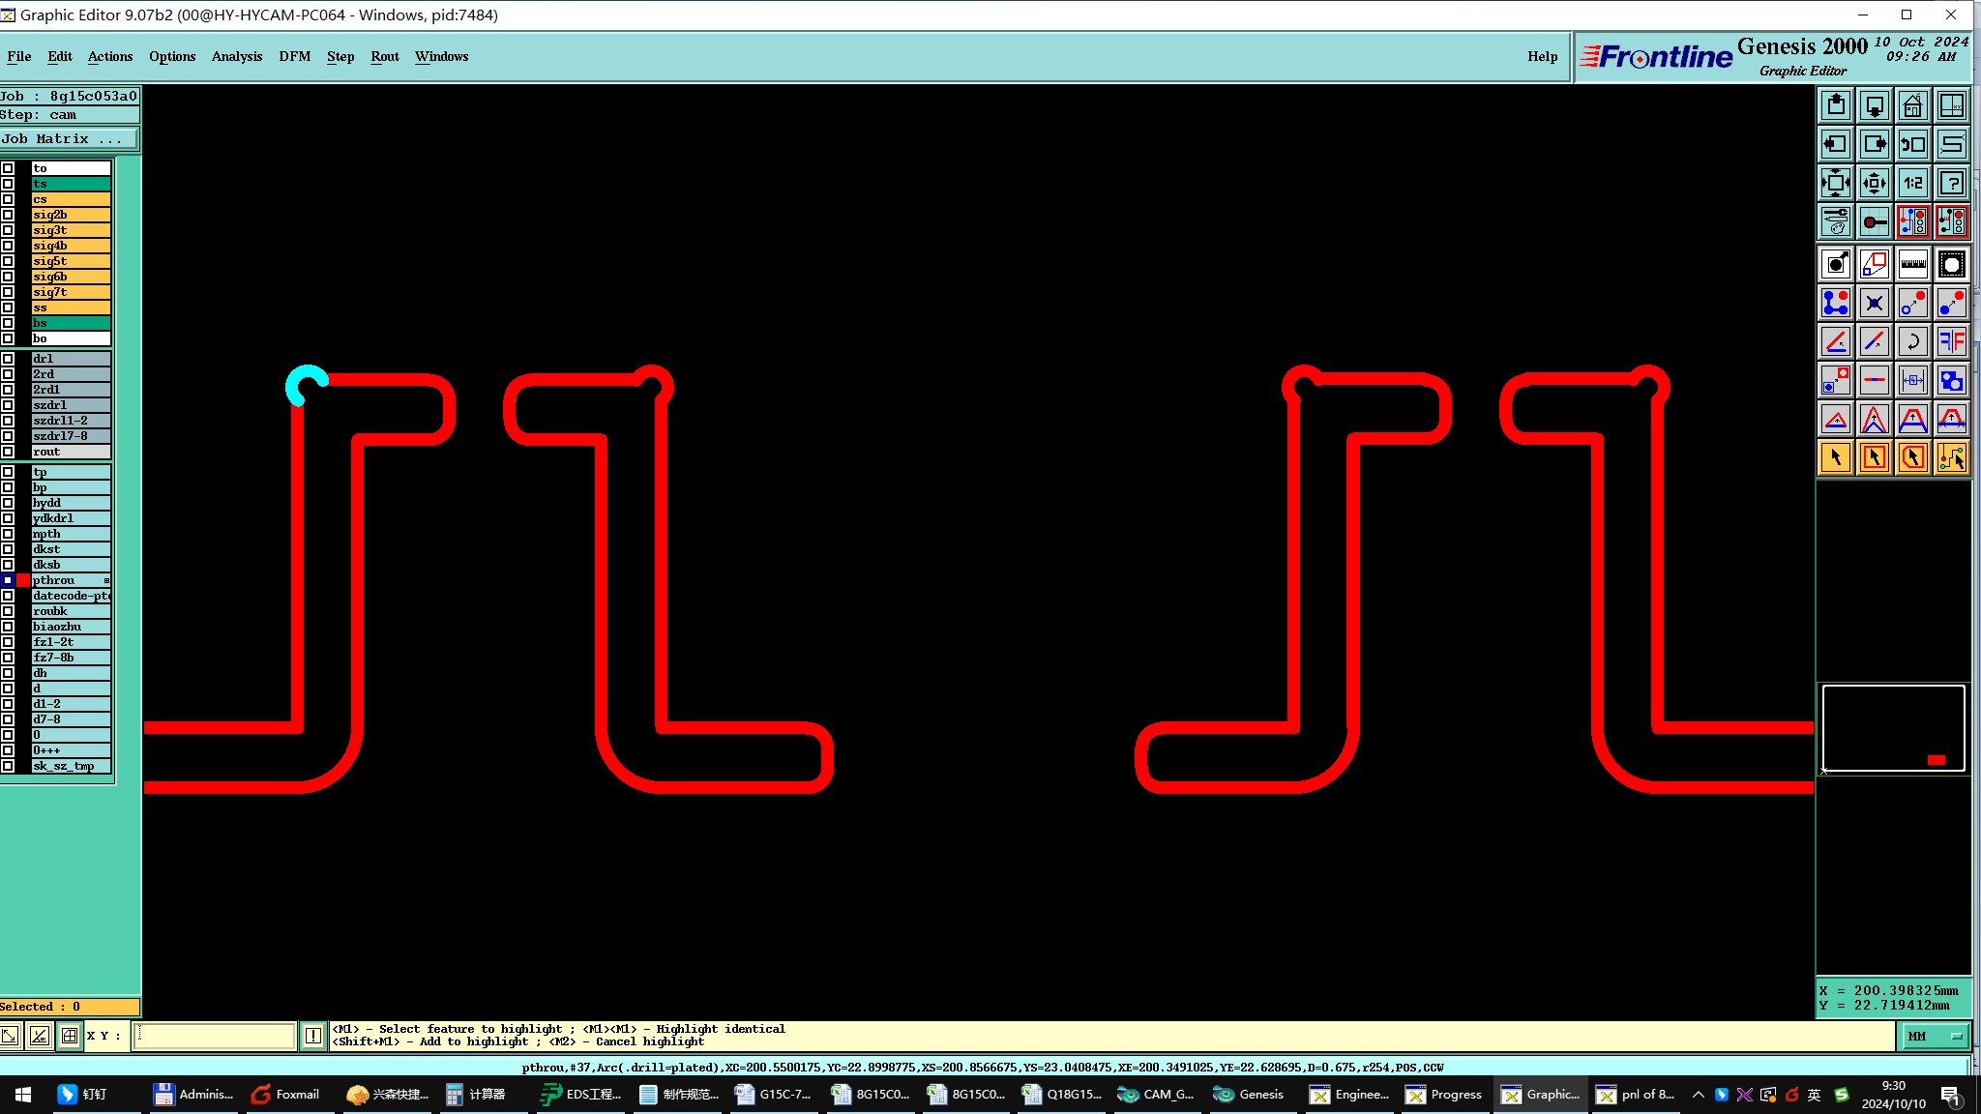Viewport: 1981px width, 1114px height.
Task: Select the single-arrow pointer selection tool
Action: point(1835,457)
